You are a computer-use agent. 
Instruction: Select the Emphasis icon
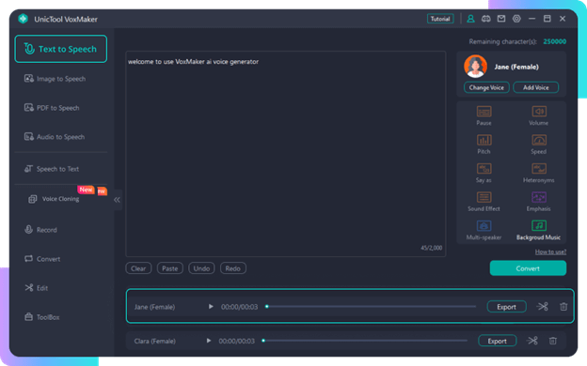coord(539,198)
